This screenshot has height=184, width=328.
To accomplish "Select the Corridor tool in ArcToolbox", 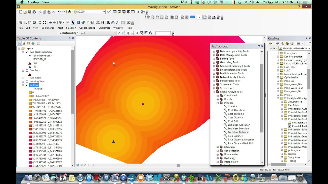I will point(232,107).
